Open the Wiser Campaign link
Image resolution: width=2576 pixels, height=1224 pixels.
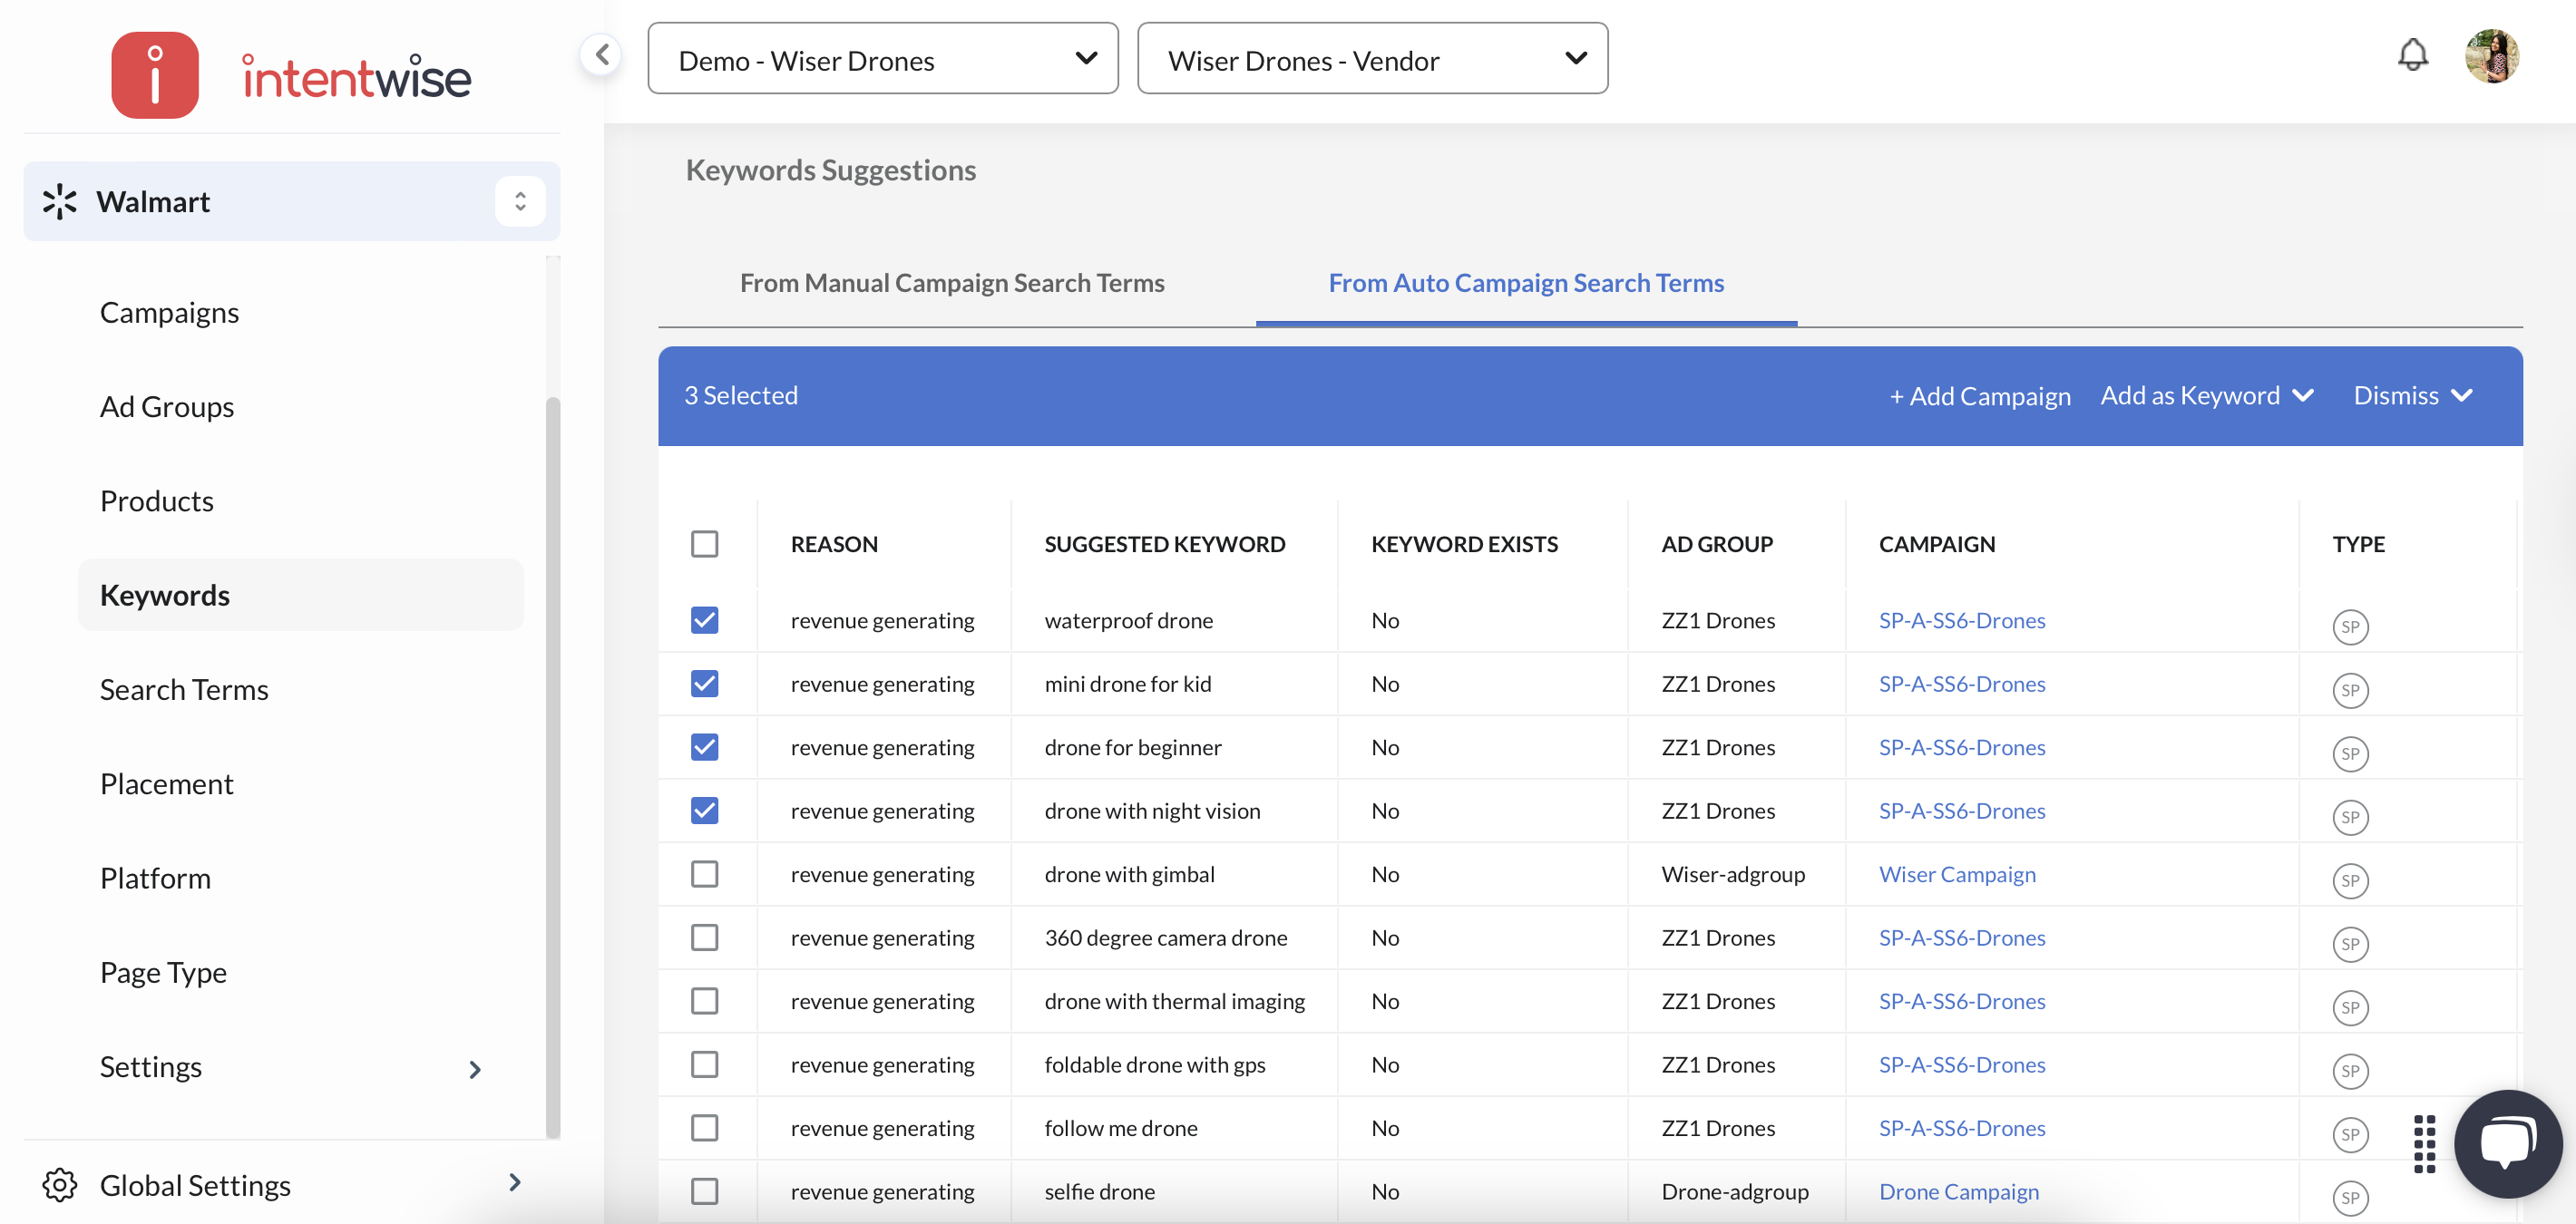pyautogui.click(x=1957, y=873)
